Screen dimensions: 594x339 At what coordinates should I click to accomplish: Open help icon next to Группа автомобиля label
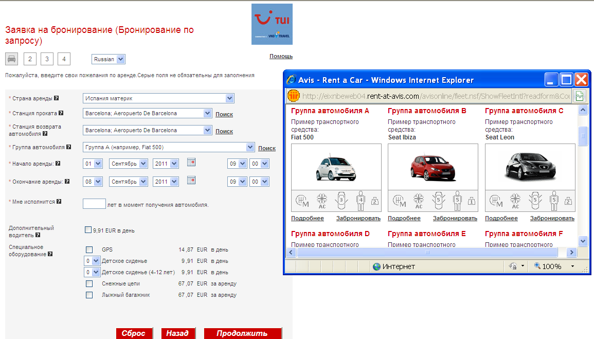[x=68, y=147]
